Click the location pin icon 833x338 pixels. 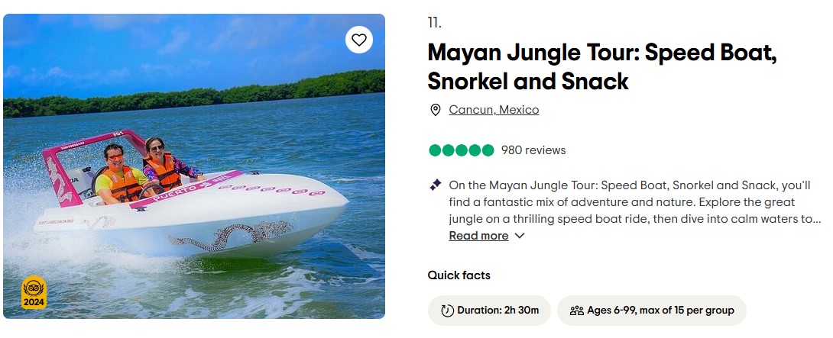click(436, 110)
